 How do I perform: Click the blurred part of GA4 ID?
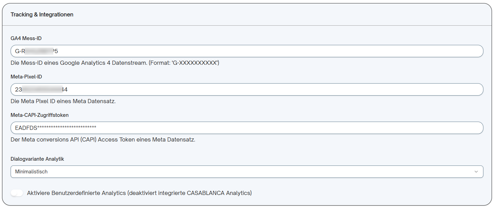[40, 51]
